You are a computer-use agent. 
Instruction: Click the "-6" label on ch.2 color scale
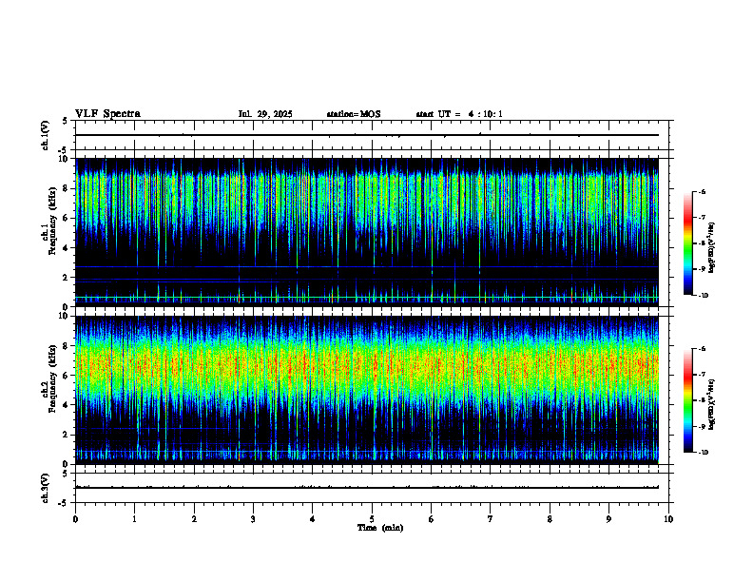(702, 349)
